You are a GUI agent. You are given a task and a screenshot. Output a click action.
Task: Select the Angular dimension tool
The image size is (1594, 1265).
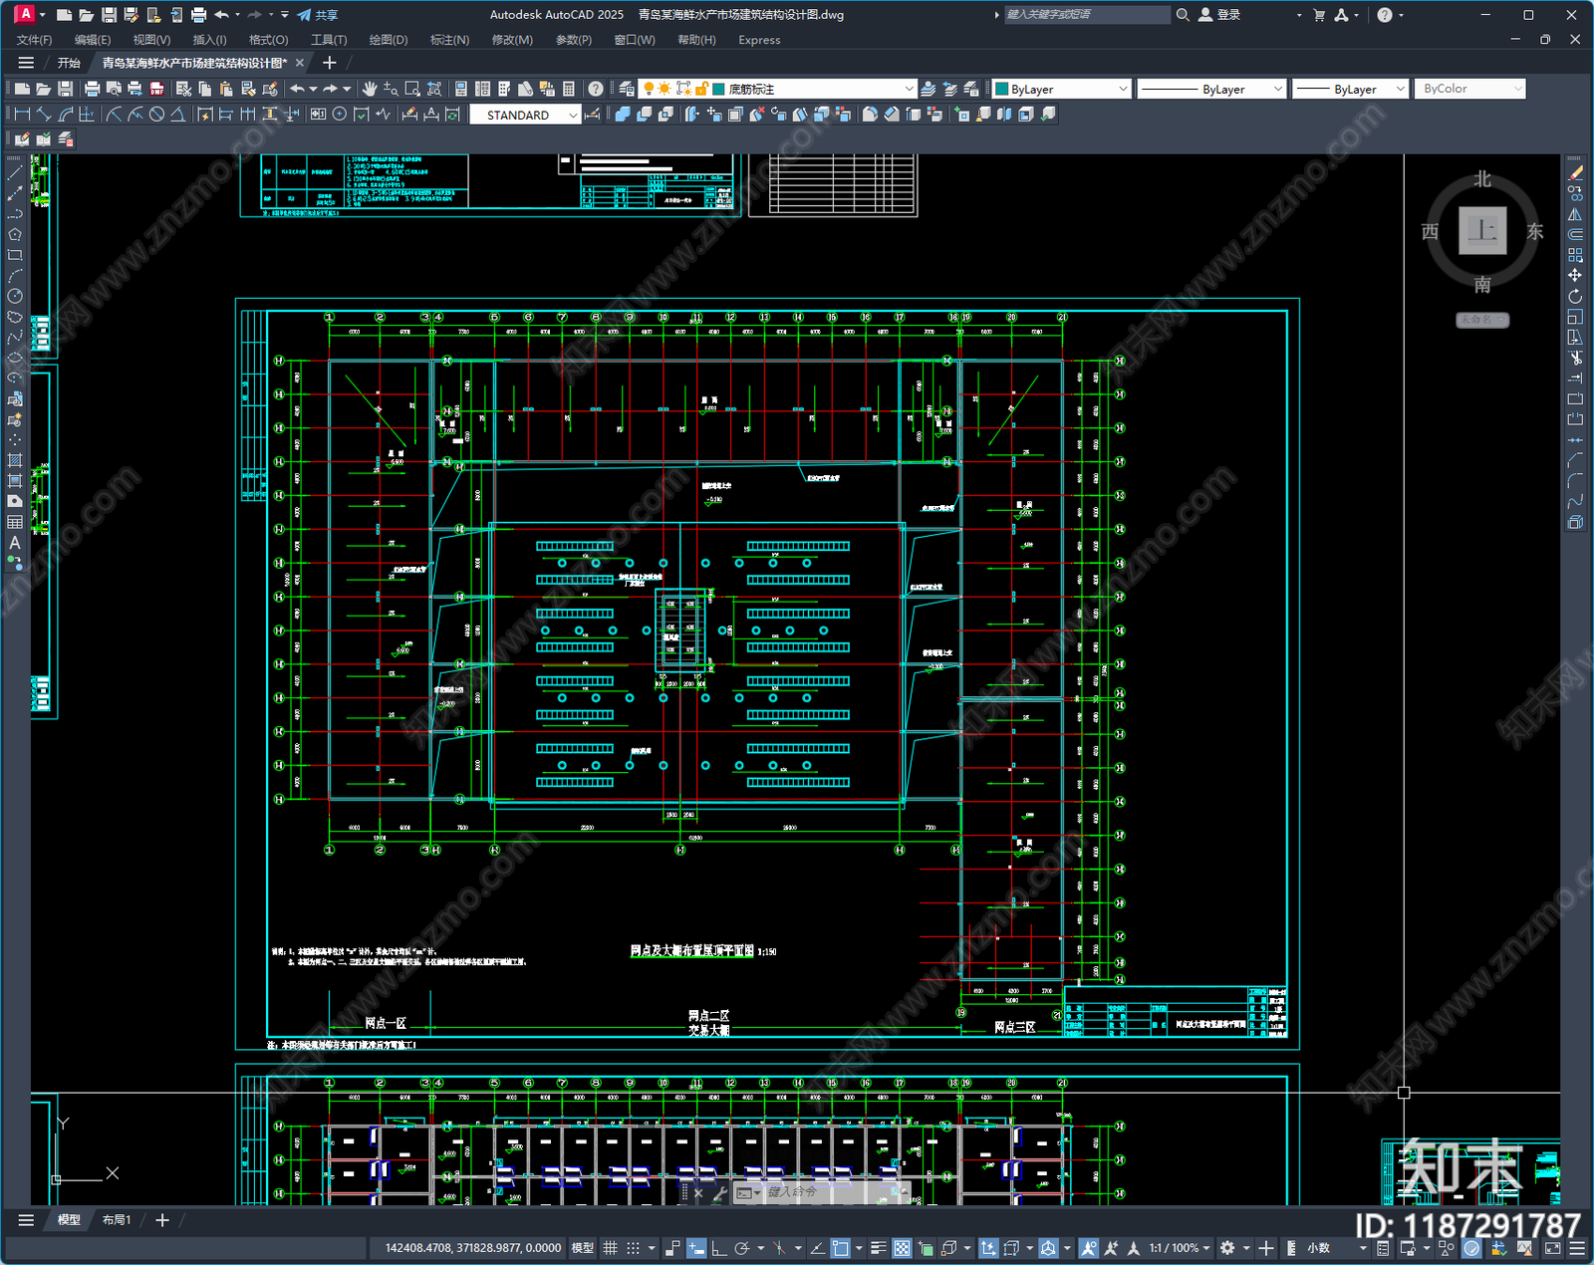tap(177, 115)
